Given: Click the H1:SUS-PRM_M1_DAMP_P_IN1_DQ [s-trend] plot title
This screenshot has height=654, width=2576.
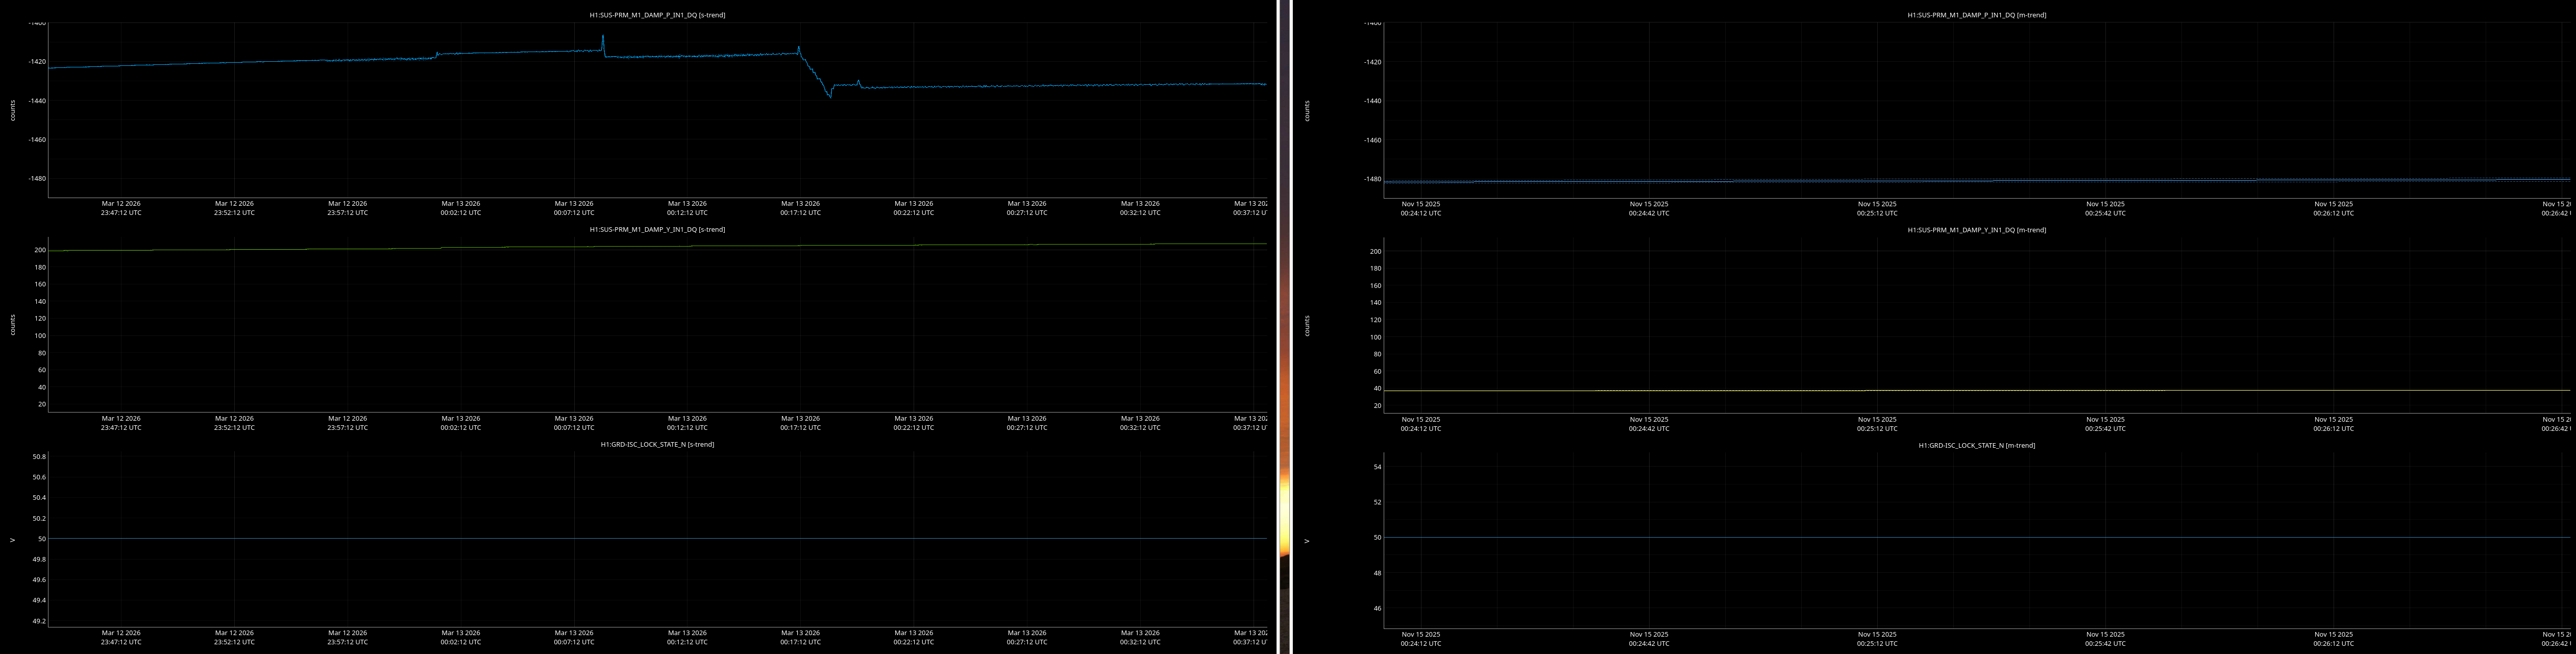Looking at the screenshot, I should coord(657,15).
